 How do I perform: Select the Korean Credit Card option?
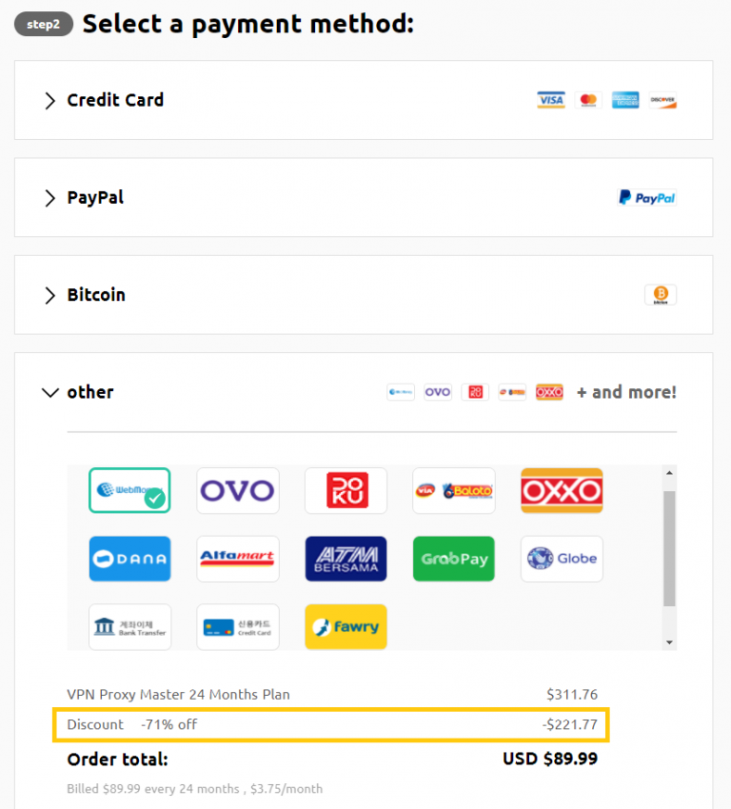click(237, 626)
